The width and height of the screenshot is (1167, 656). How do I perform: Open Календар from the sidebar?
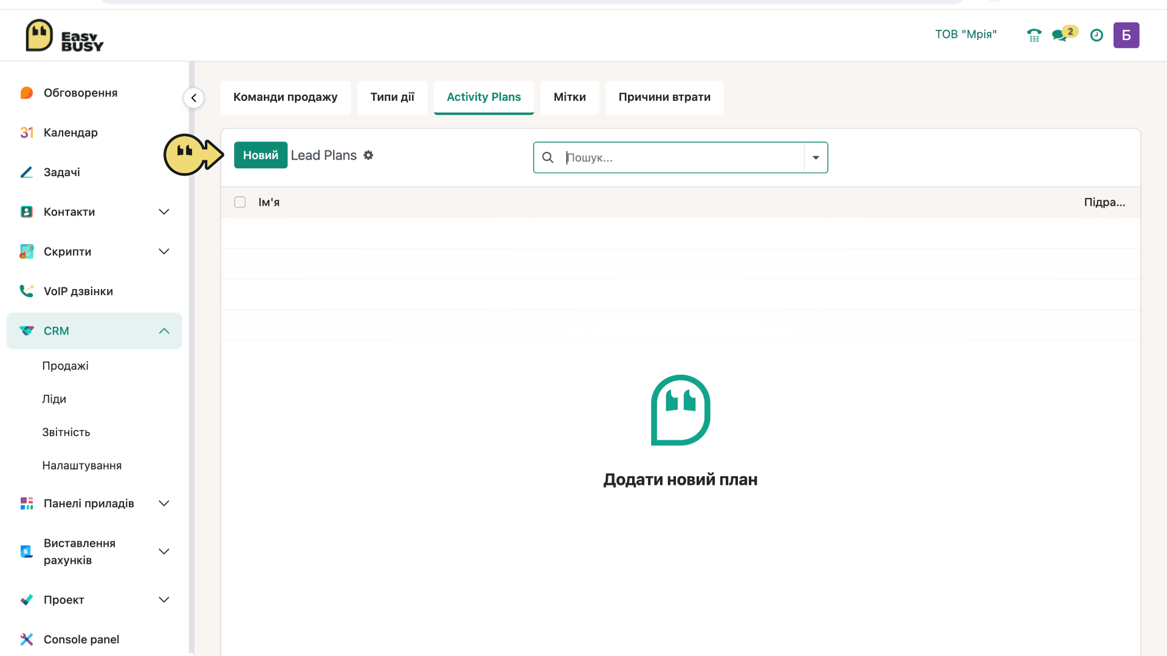[71, 132]
